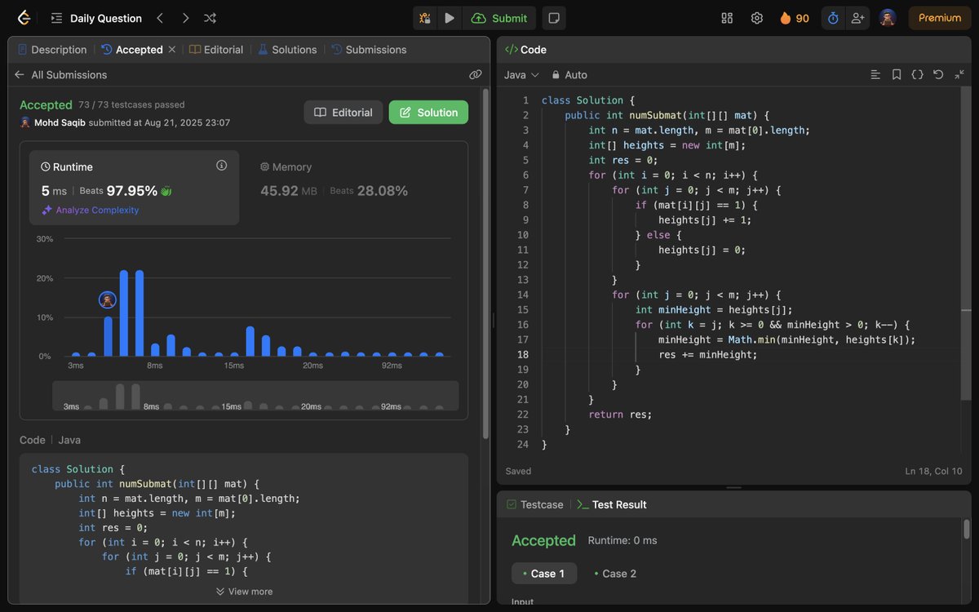Click the Ln 18, Col 10 status
The image size is (979, 612).
tap(933, 471)
